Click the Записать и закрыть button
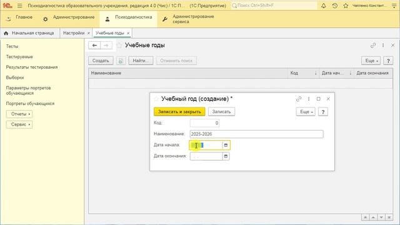The image size is (400, 225). [x=179, y=112]
